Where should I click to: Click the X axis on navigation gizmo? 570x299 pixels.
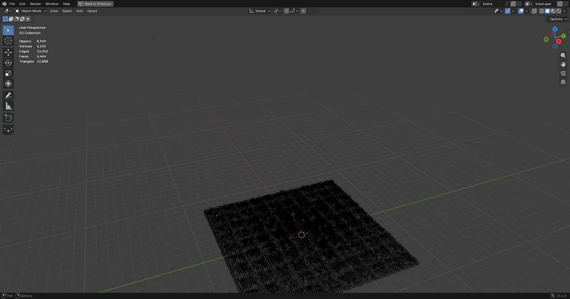559,41
